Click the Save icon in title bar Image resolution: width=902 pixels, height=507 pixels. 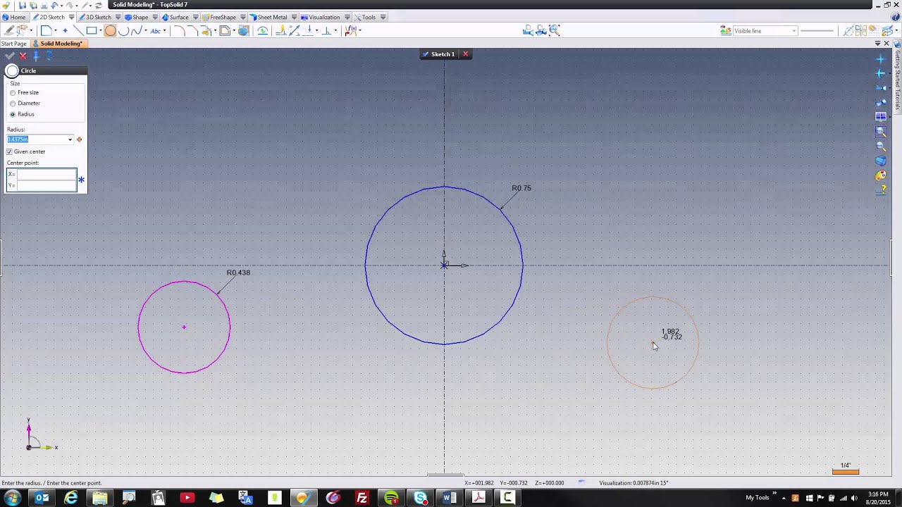[23, 5]
